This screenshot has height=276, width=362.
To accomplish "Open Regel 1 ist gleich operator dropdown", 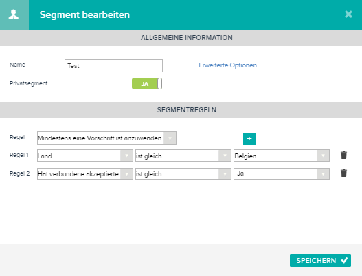I will [x=183, y=156].
